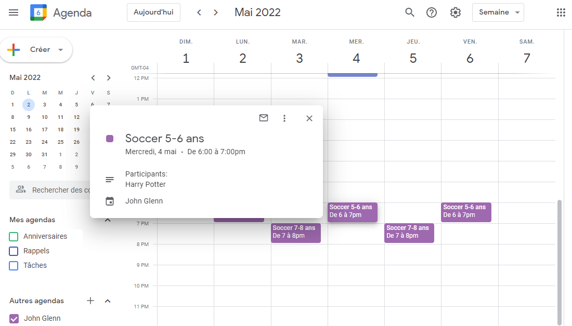Image resolution: width=572 pixels, height=326 pixels.
Task: Open the settings gear menu
Action: pyautogui.click(x=456, y=12)
